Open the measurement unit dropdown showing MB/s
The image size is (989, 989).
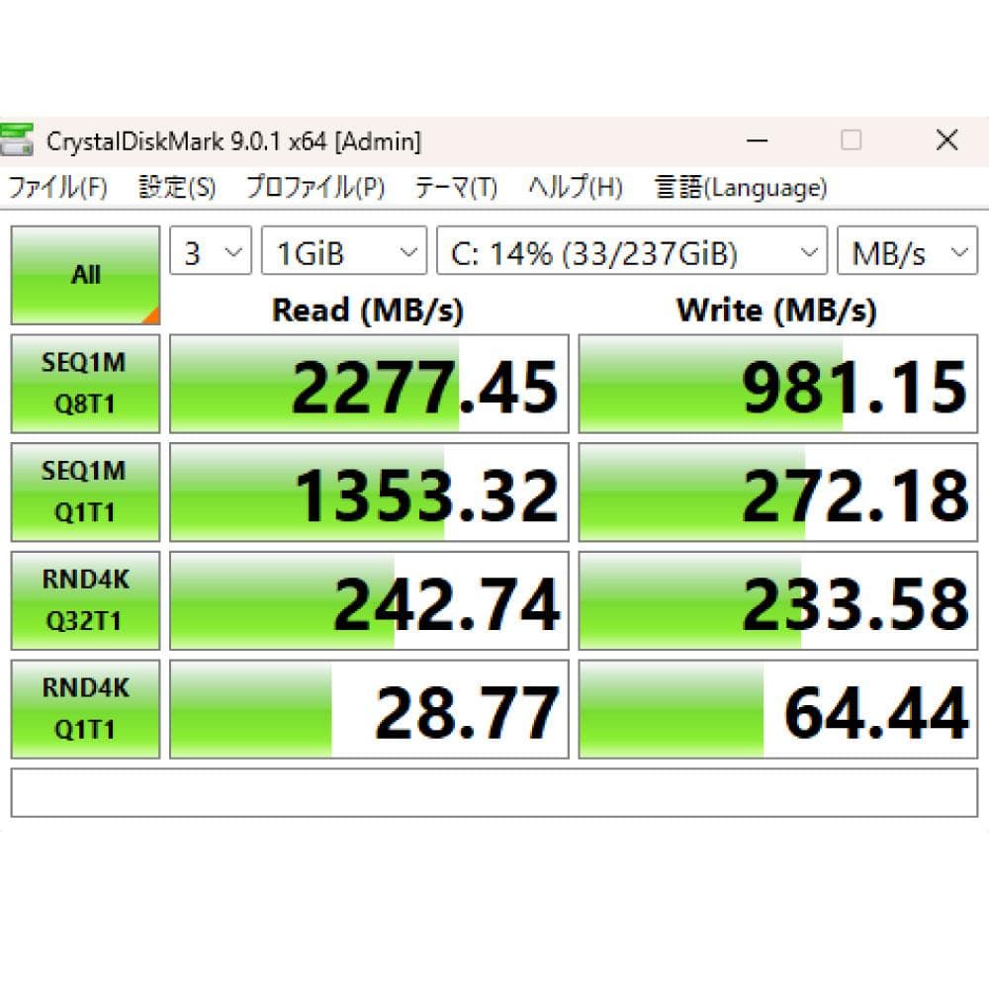pyautogui.click(x=906, y=251)
